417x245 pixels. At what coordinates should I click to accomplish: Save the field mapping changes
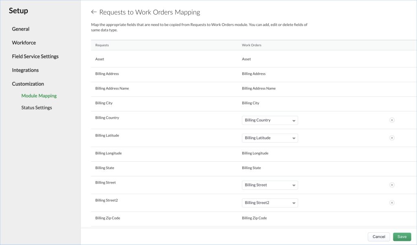point(402,236)
